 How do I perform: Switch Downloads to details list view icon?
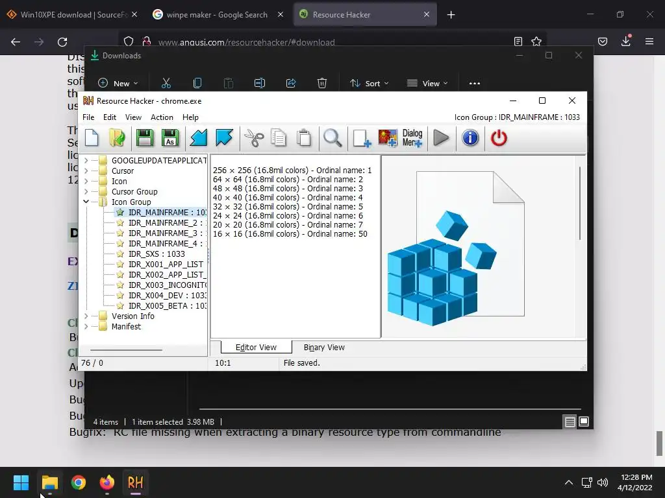point(570,421)
